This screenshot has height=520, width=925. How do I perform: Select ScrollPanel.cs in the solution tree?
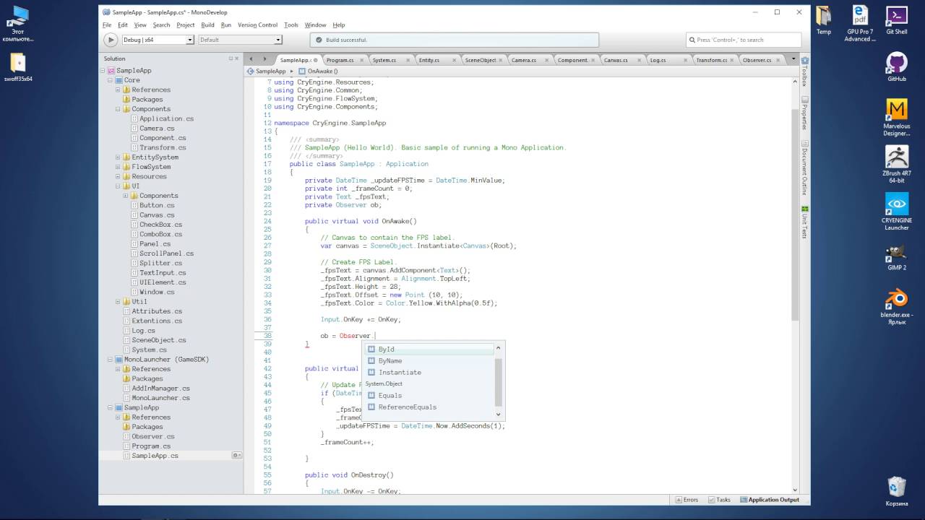point(166,253)
